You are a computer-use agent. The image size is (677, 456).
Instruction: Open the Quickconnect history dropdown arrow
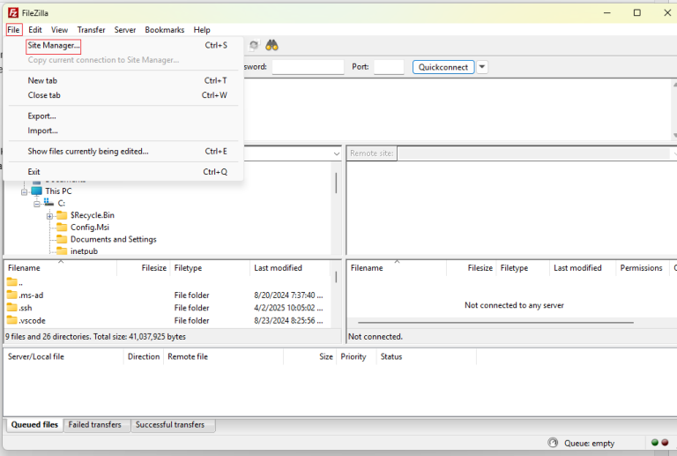click(x=482, y=67)
